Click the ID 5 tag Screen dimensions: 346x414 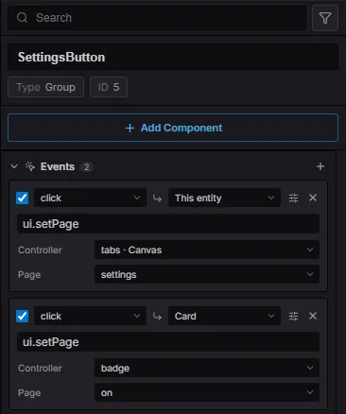pyautogui.click(x=109, y=87)
